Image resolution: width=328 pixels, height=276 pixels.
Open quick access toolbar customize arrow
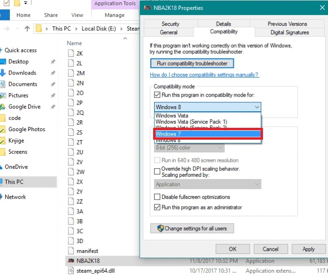pyautogui.click(x=25, y=3)
